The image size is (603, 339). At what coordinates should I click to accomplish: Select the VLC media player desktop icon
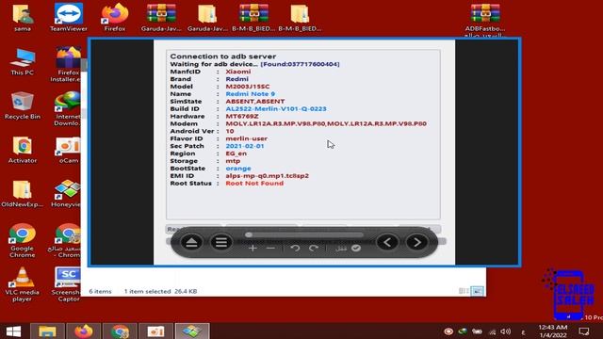pyautogui.click(x=23, y=284)
